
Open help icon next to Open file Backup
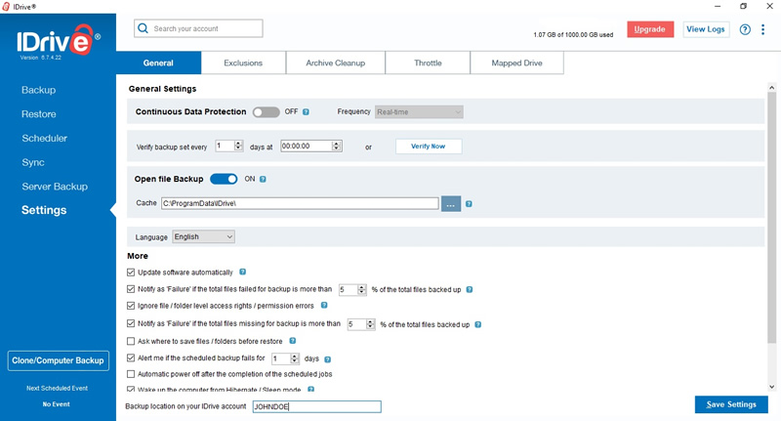263,180
